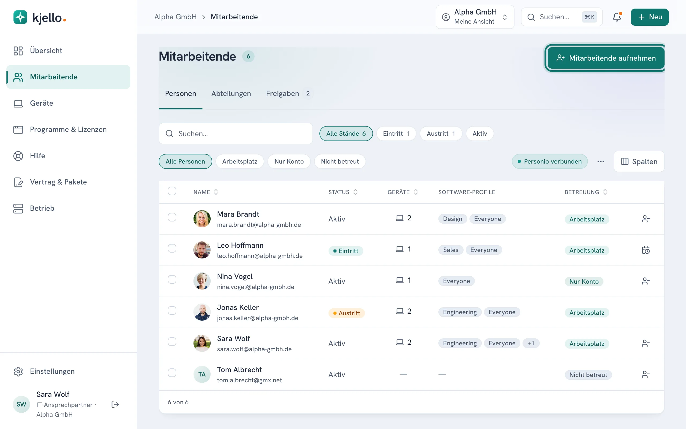The image size is (686, 429).
Task: Open Übersicht in the sidebar
Action: pyautogui.click(x=68, y=50)
